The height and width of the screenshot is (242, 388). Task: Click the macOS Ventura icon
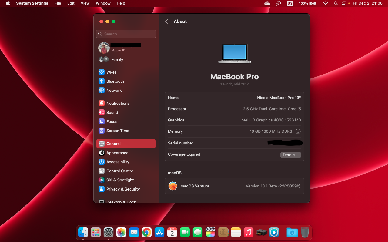173,186
